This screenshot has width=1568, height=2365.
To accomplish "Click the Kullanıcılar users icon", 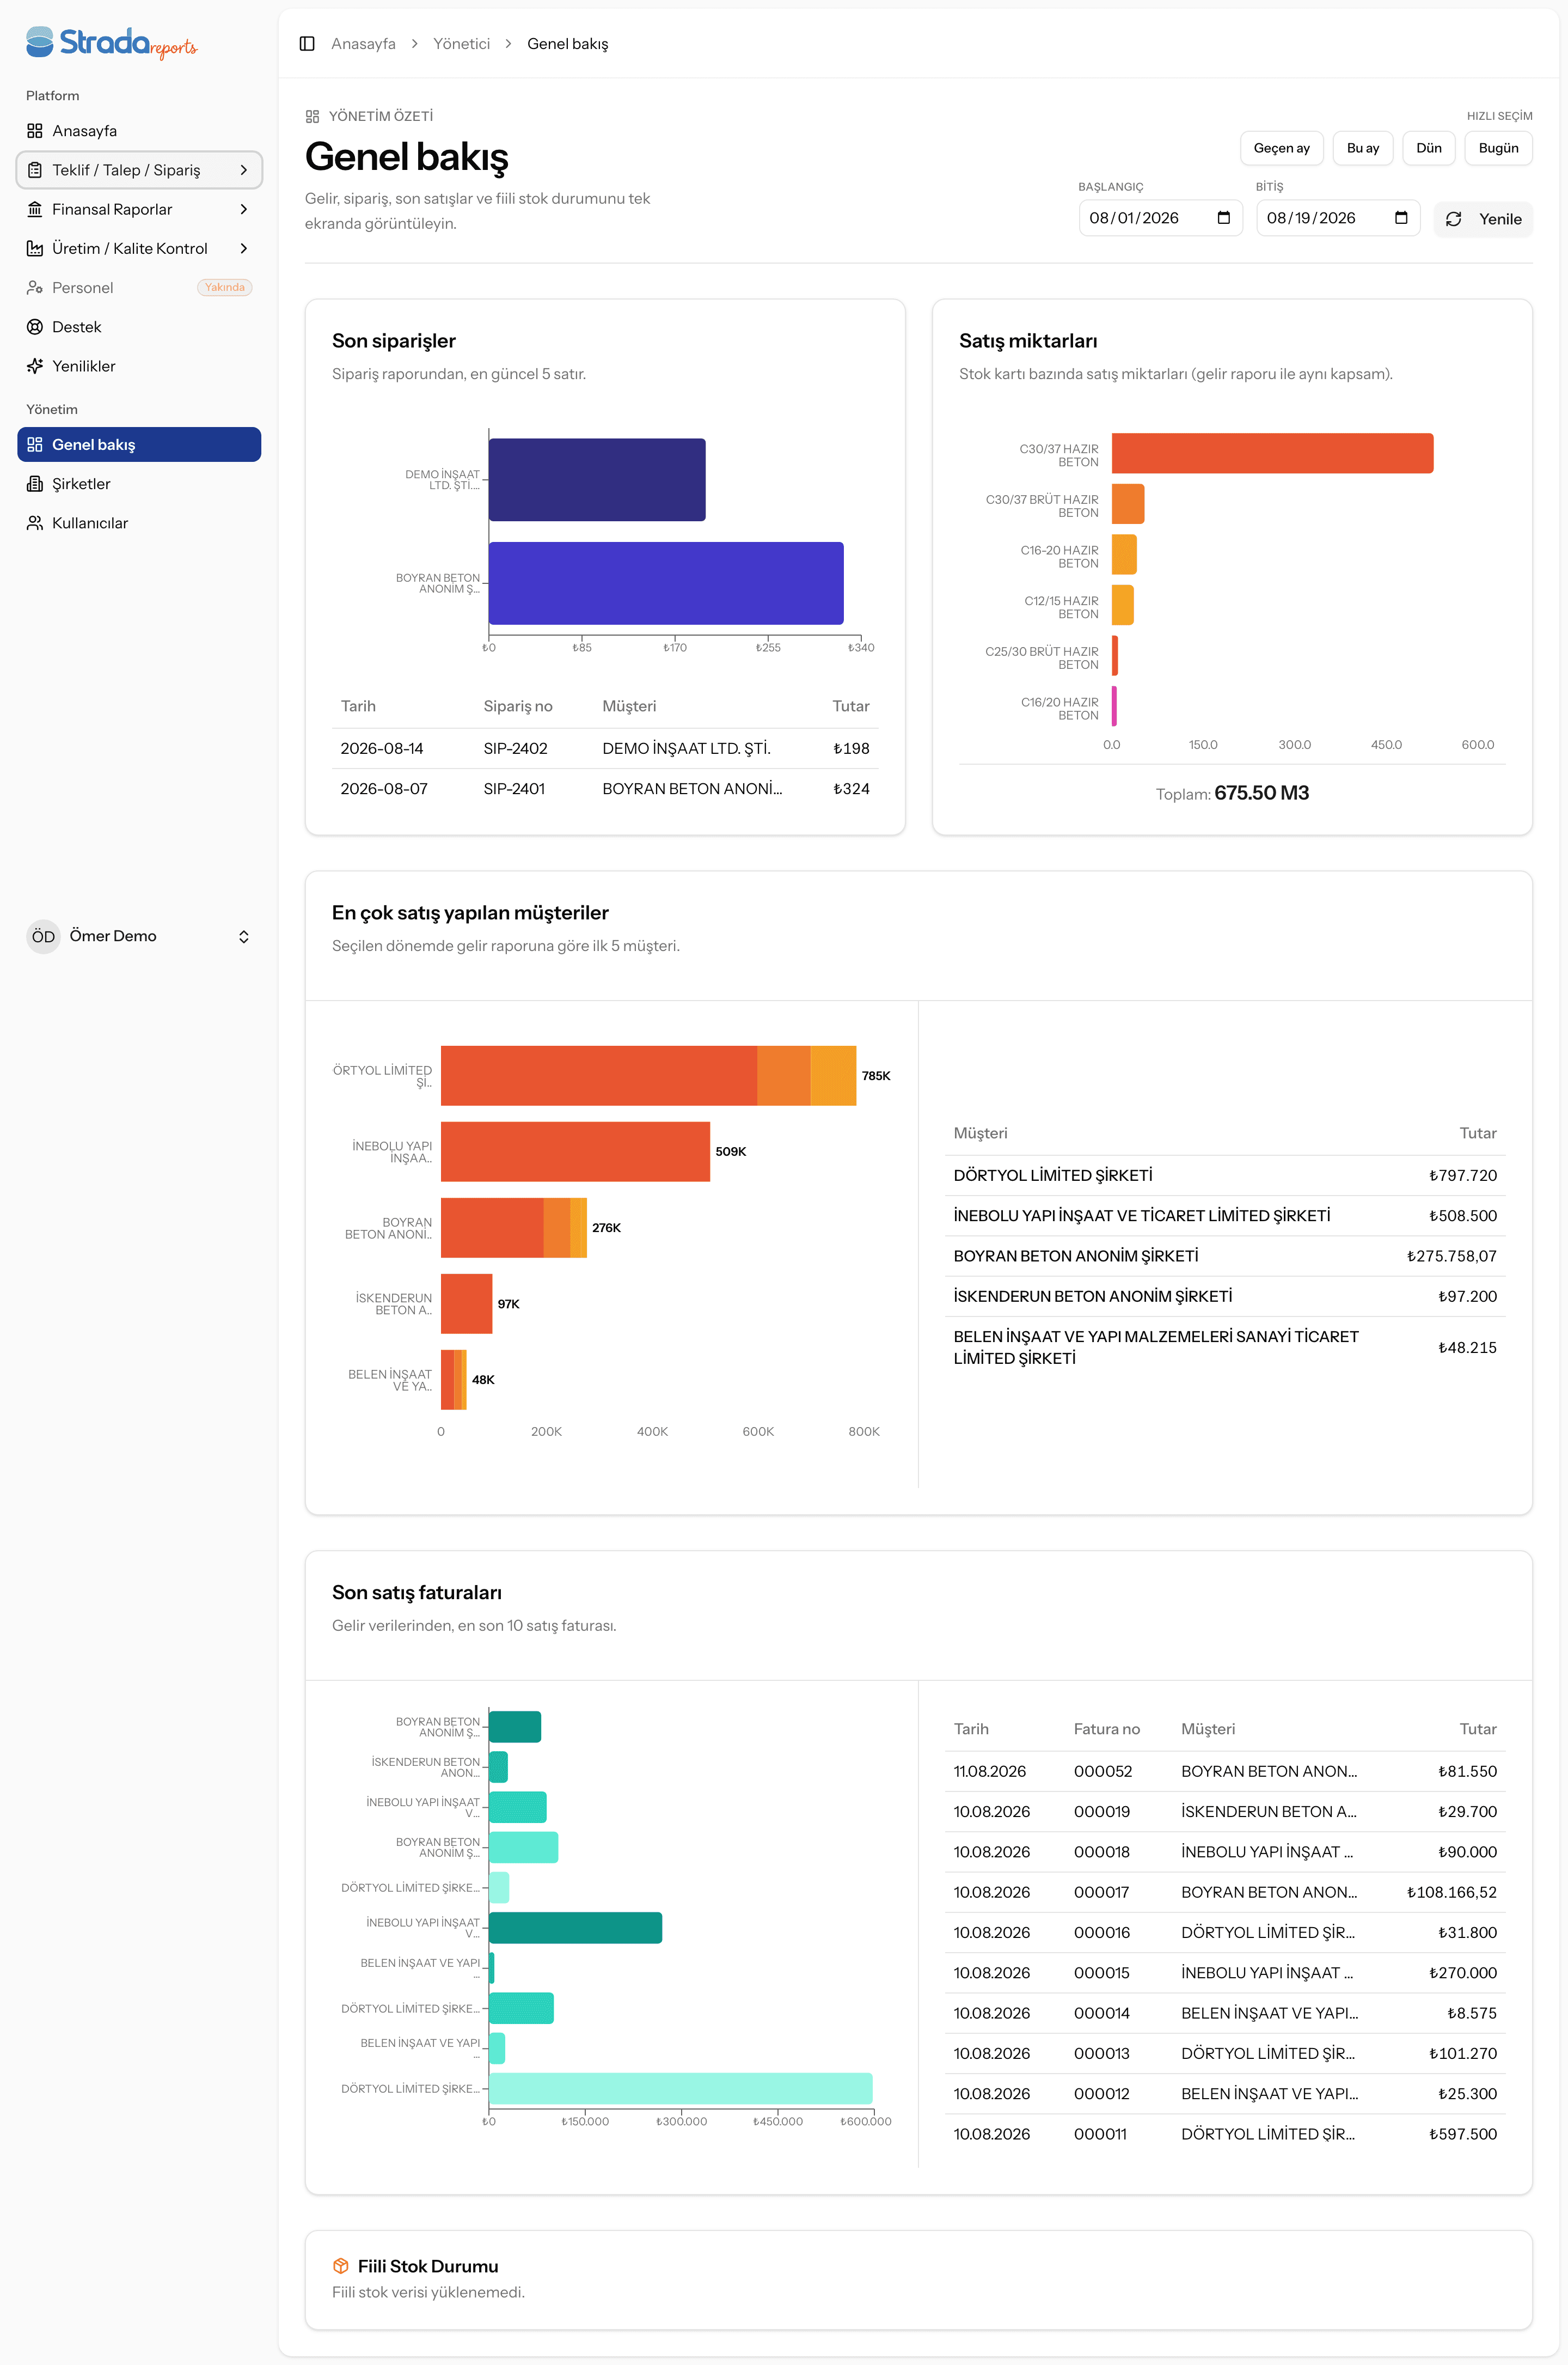I will pyautogui.click(x=35, y=523).
